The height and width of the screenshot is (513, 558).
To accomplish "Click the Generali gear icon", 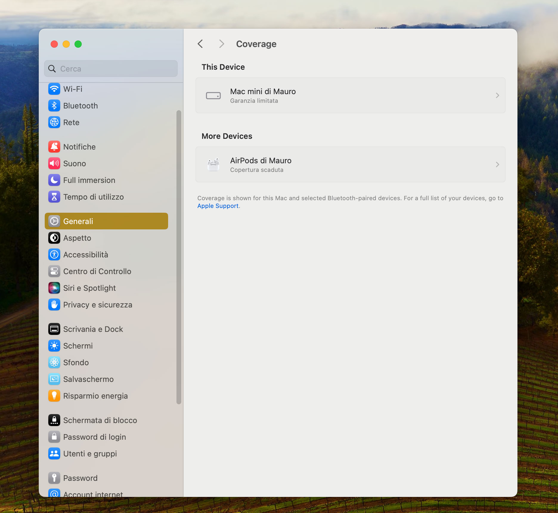I will (x=54, y=221).
